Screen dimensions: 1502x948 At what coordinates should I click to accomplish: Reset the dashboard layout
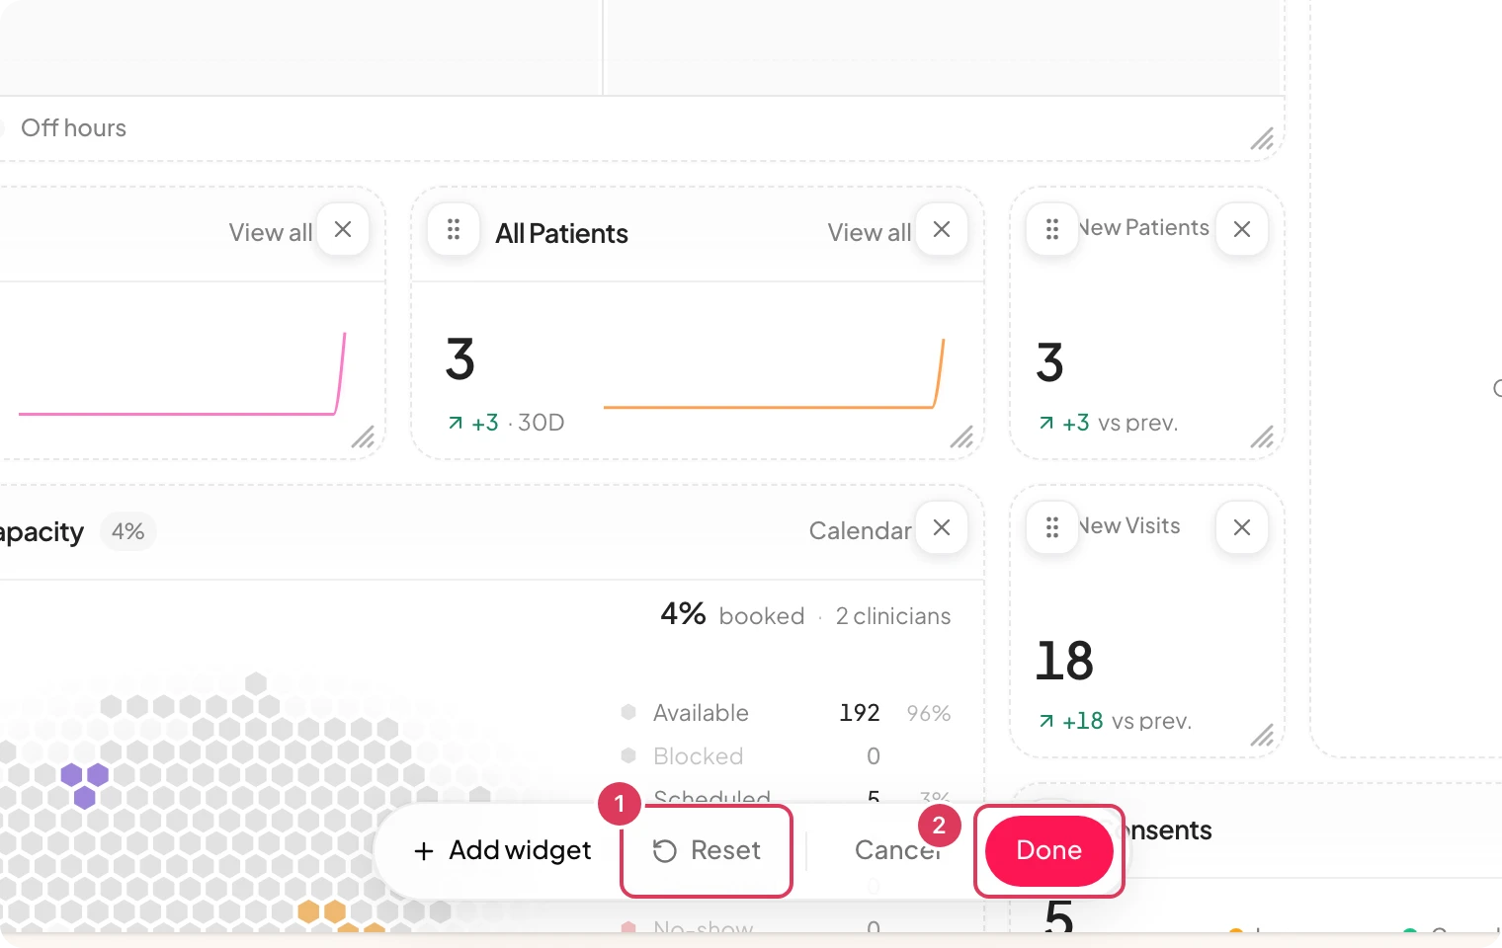click(707, 850)
